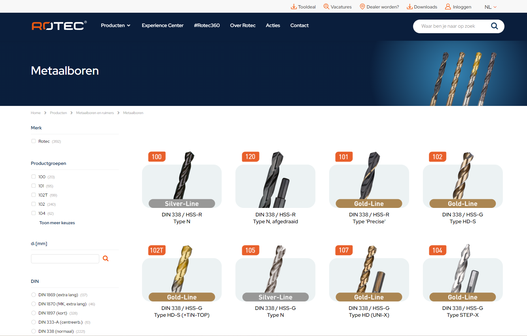Check the 104 product group filter
527x336 pixels.
point(34,213)
